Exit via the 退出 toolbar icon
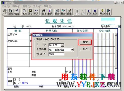The width and height of the screenshot is (124, 91). pyautogui.click(x=108, y=12)
